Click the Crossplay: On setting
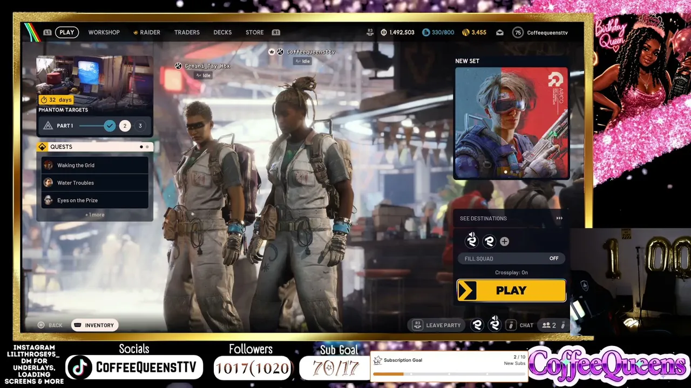The width and height of the screenshot is (691, 388). (x=511, y=273)
